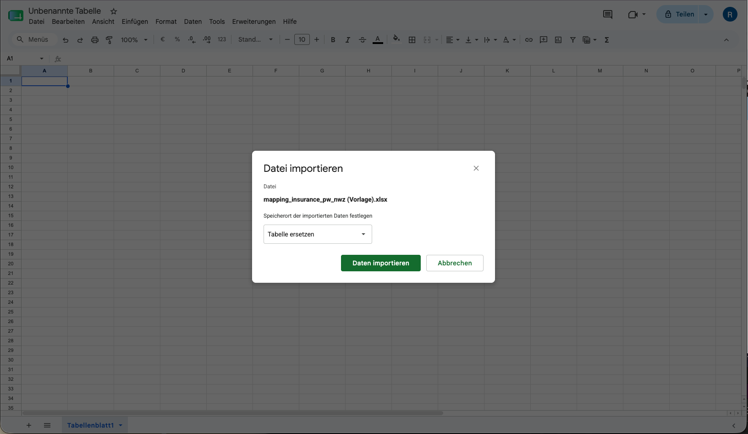The image size is (748, 434).
Task: Open the Format menu
Action: tap(166, 22)
